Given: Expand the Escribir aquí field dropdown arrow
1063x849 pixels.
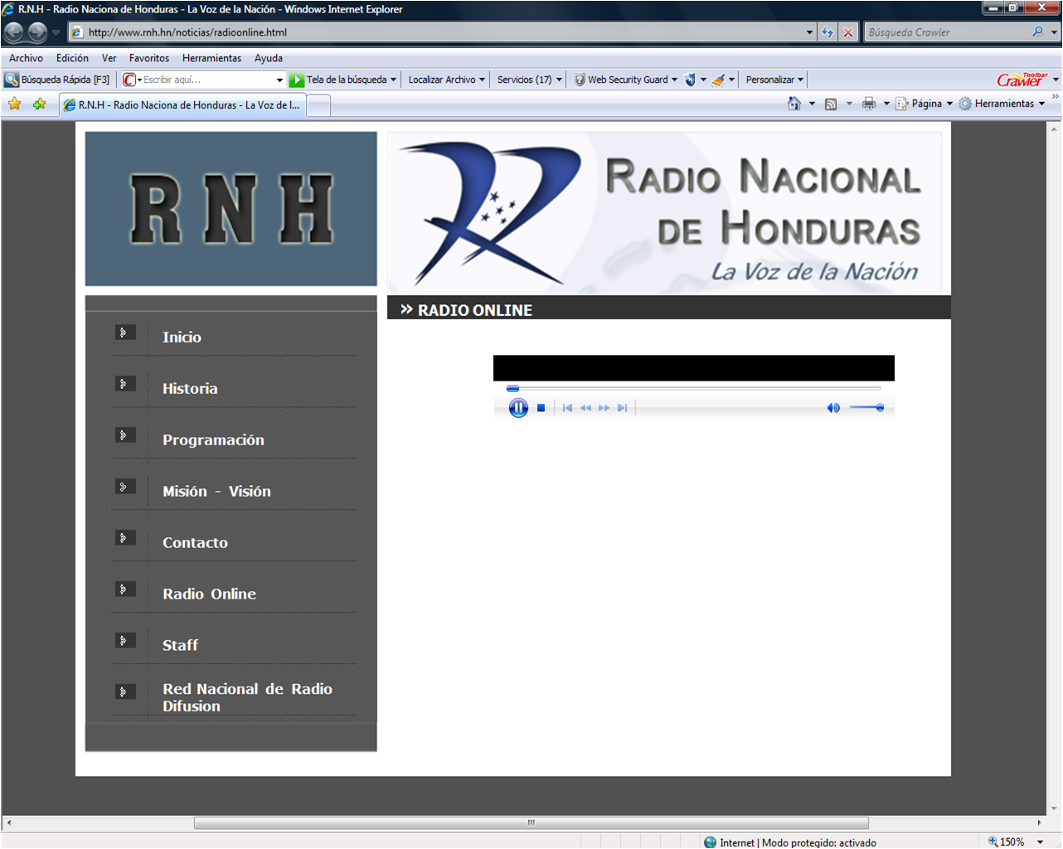Looking at the screenshot, I should coord(279,80).
